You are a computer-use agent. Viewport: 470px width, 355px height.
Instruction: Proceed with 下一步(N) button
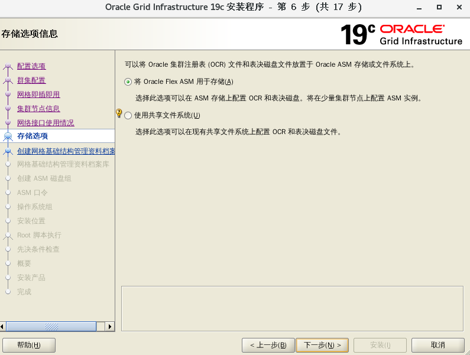tap(322, 345)
